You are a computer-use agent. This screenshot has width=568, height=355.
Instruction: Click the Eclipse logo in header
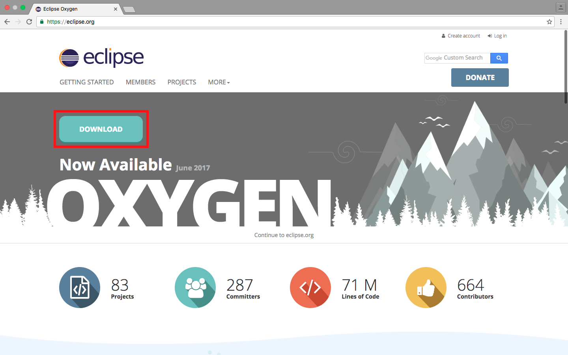point(101,58)
